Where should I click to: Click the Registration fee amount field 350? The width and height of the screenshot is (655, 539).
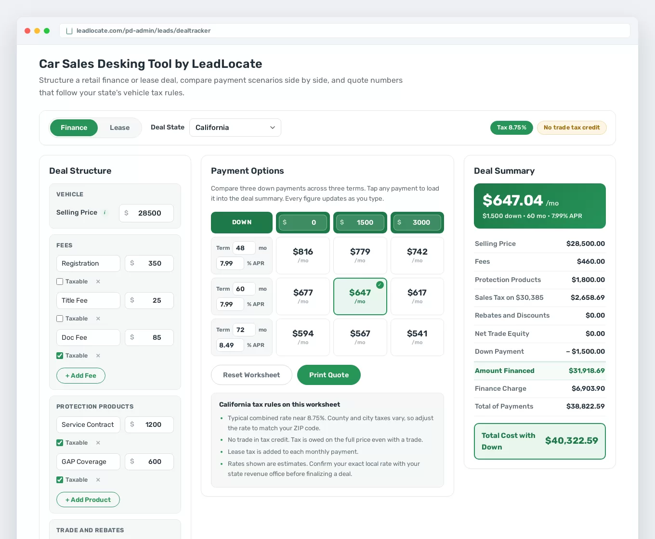(x=149, y=263)
